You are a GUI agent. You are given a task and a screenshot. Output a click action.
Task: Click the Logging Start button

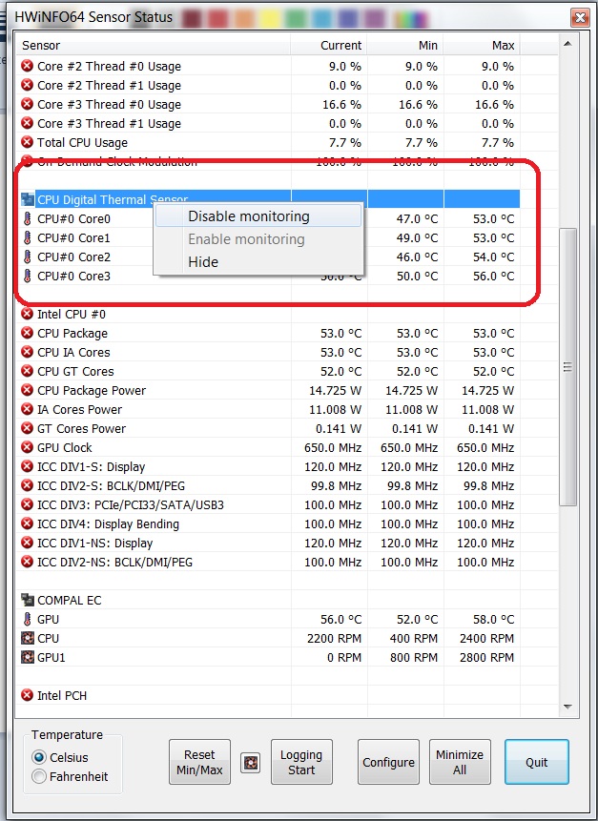[x=301, y=763]
